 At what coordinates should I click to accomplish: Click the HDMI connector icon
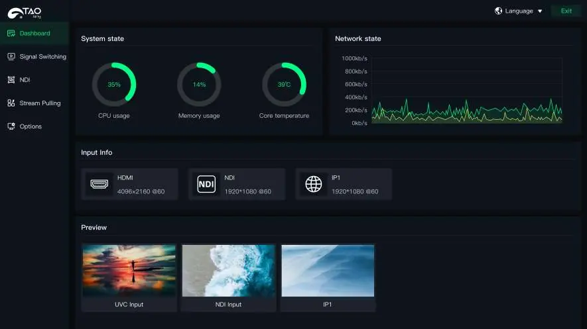click(x=99, y=184)
